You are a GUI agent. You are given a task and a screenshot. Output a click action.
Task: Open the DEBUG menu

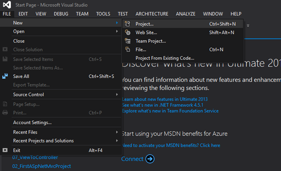click(61, 14)
